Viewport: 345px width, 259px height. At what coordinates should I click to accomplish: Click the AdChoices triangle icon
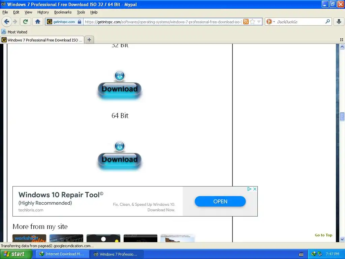click(x=249, y=189)
